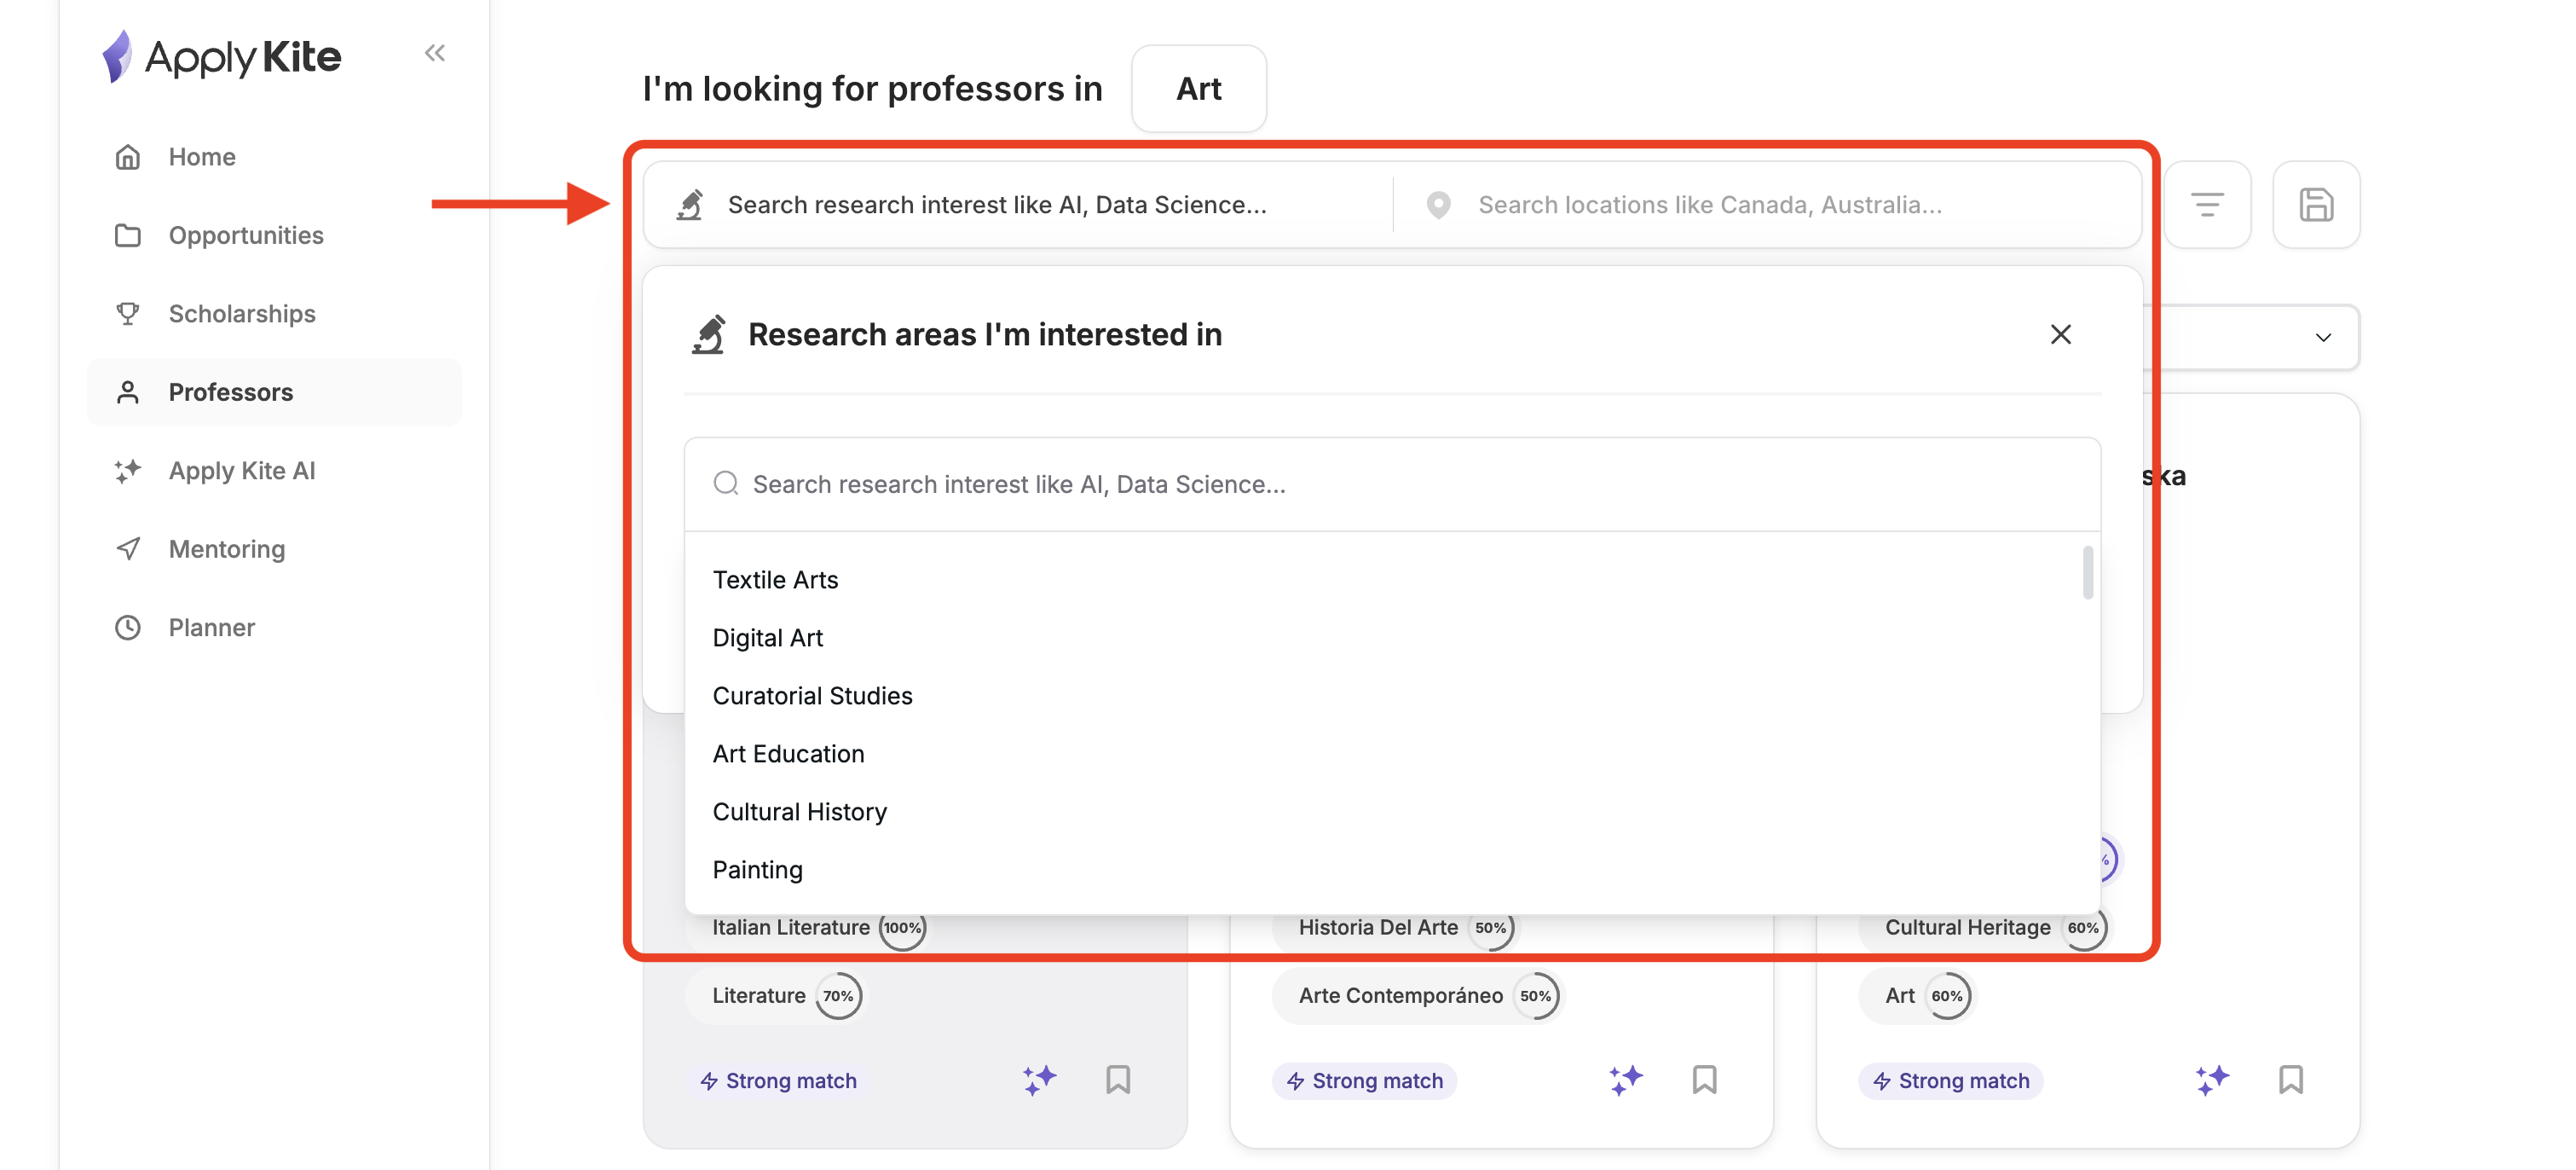Click the Apply Kite logo
Image resolution: width=2576 pixels, height=1170 pixels.
(222, 56)
